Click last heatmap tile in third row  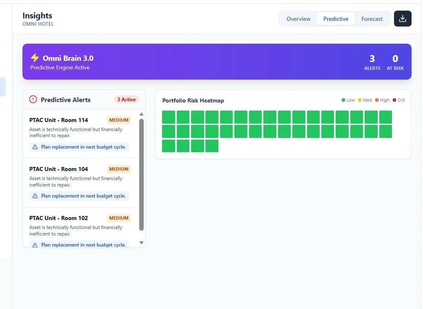point(212,146)
